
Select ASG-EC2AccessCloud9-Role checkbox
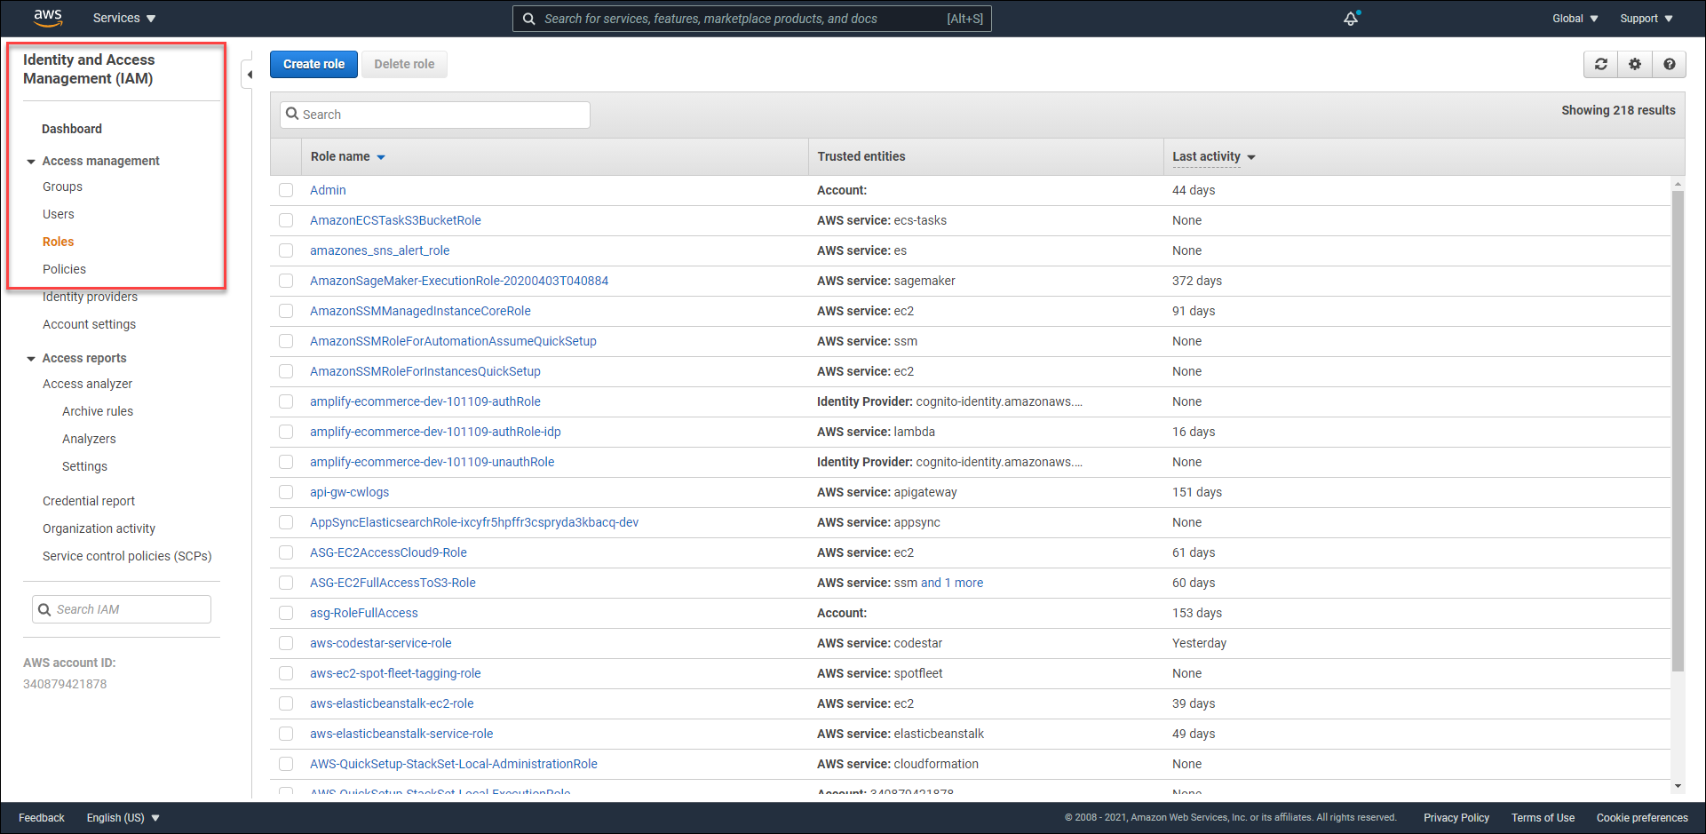(x=286, y=552)
